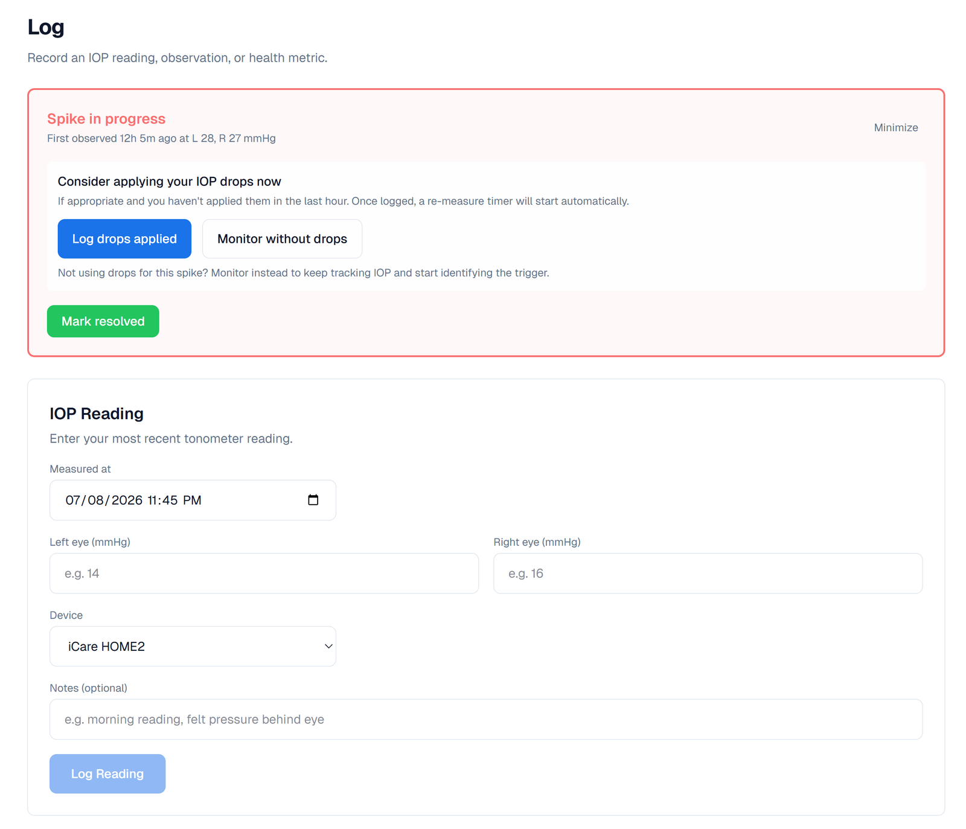This screenshot has width=966, height=829.
Task: Click 'If appropriate and you haven't applied' text
Action: 343,201
